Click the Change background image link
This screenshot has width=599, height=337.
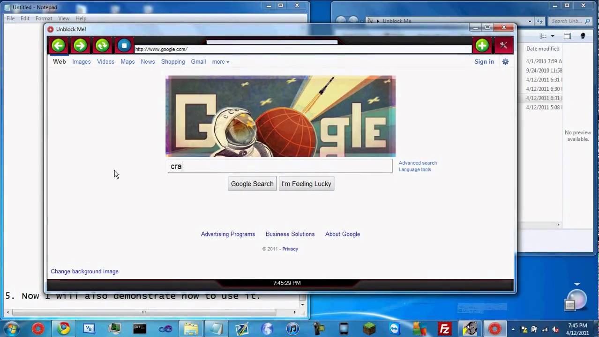tap(85, 271)
